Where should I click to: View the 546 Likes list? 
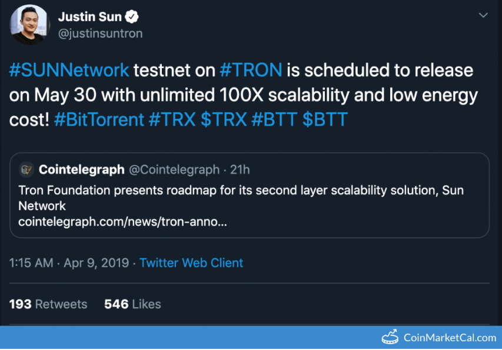click(132, 304)
